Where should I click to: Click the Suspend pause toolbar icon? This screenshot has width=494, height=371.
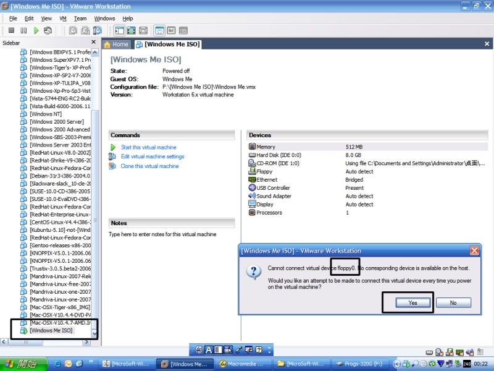(x=23, y=30)
